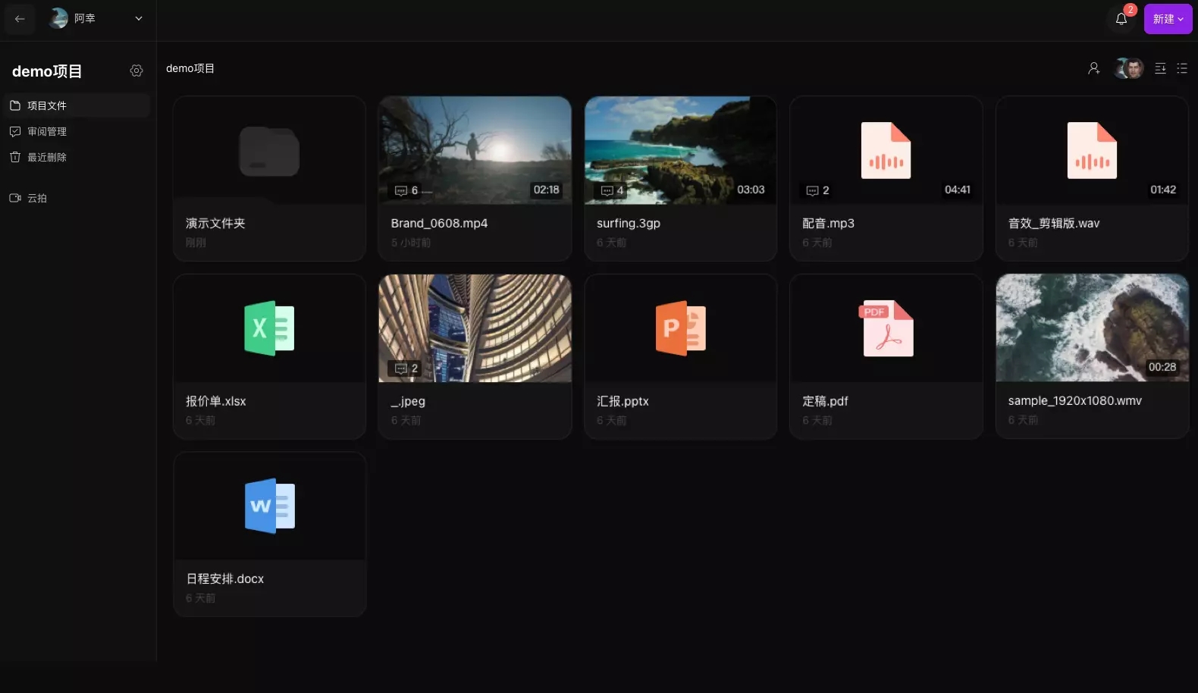Open sample_1920x1080.wmv video thumbnail

(x=1092, y=328)
